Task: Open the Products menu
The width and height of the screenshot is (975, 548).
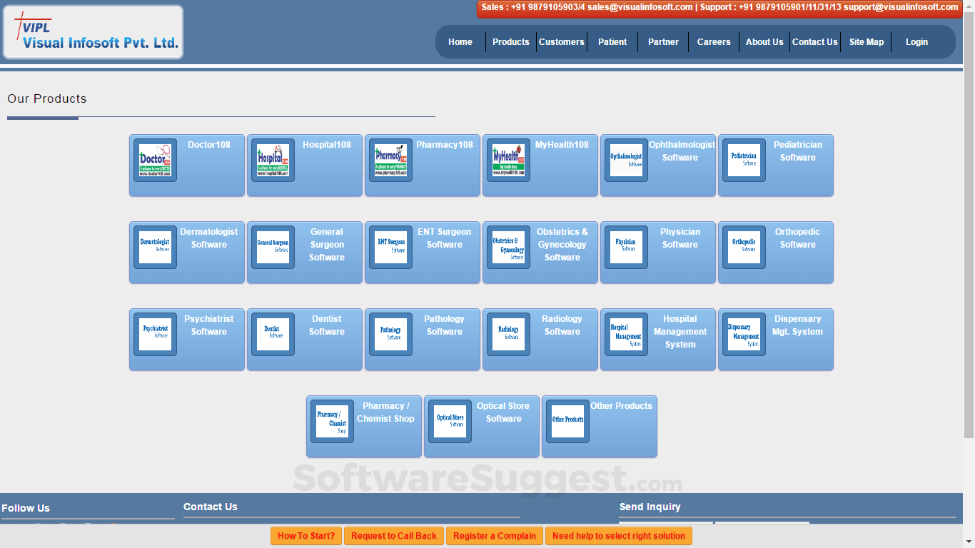Action: pos(511,41)
